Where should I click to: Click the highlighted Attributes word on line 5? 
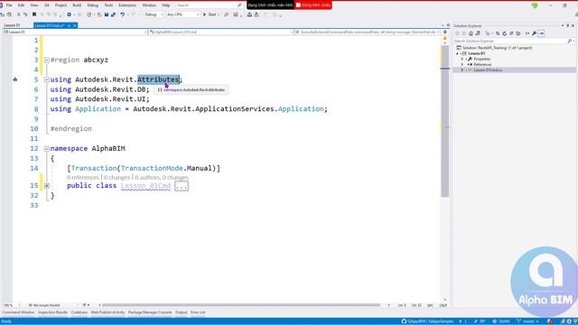tap(158, 79)
